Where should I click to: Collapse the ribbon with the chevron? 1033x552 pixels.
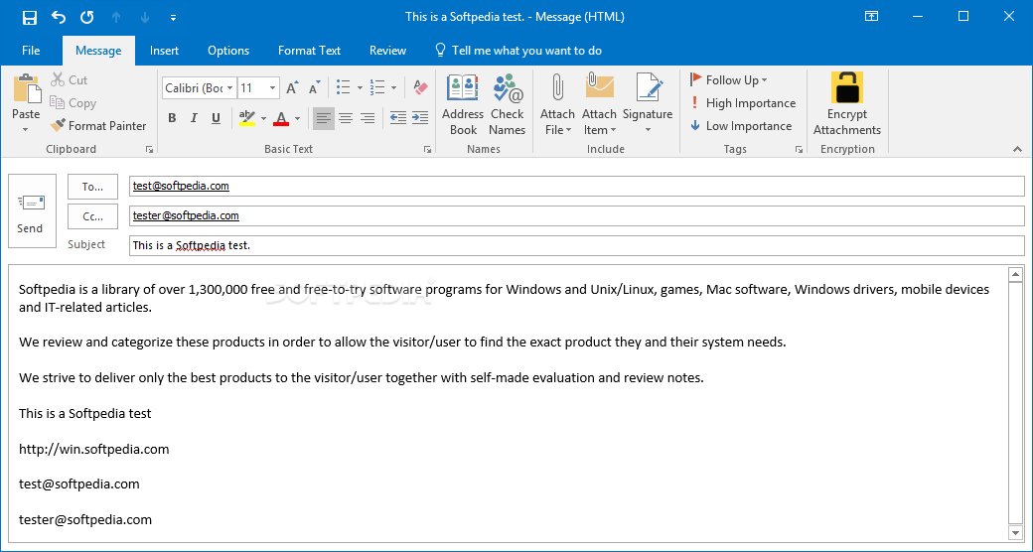(x=1017, y=150)
